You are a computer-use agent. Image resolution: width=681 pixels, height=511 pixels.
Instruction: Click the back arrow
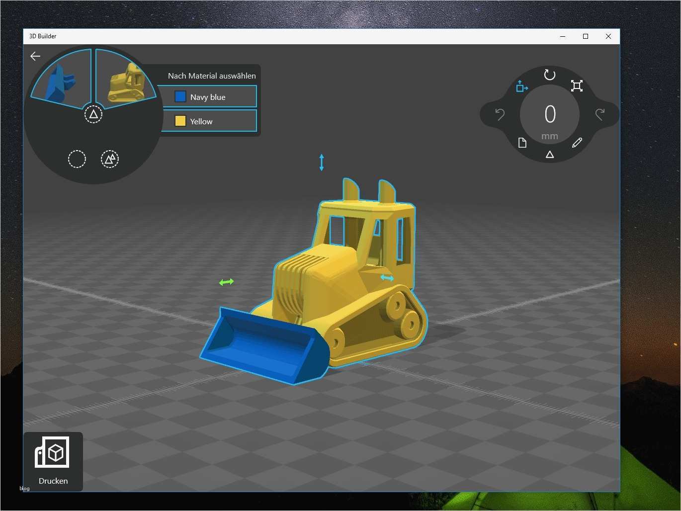coord(35,56)
